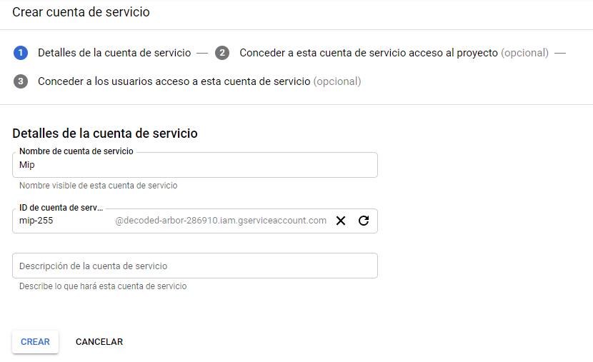
Task: Select step 1 circle icon
Action: [21, 53]
